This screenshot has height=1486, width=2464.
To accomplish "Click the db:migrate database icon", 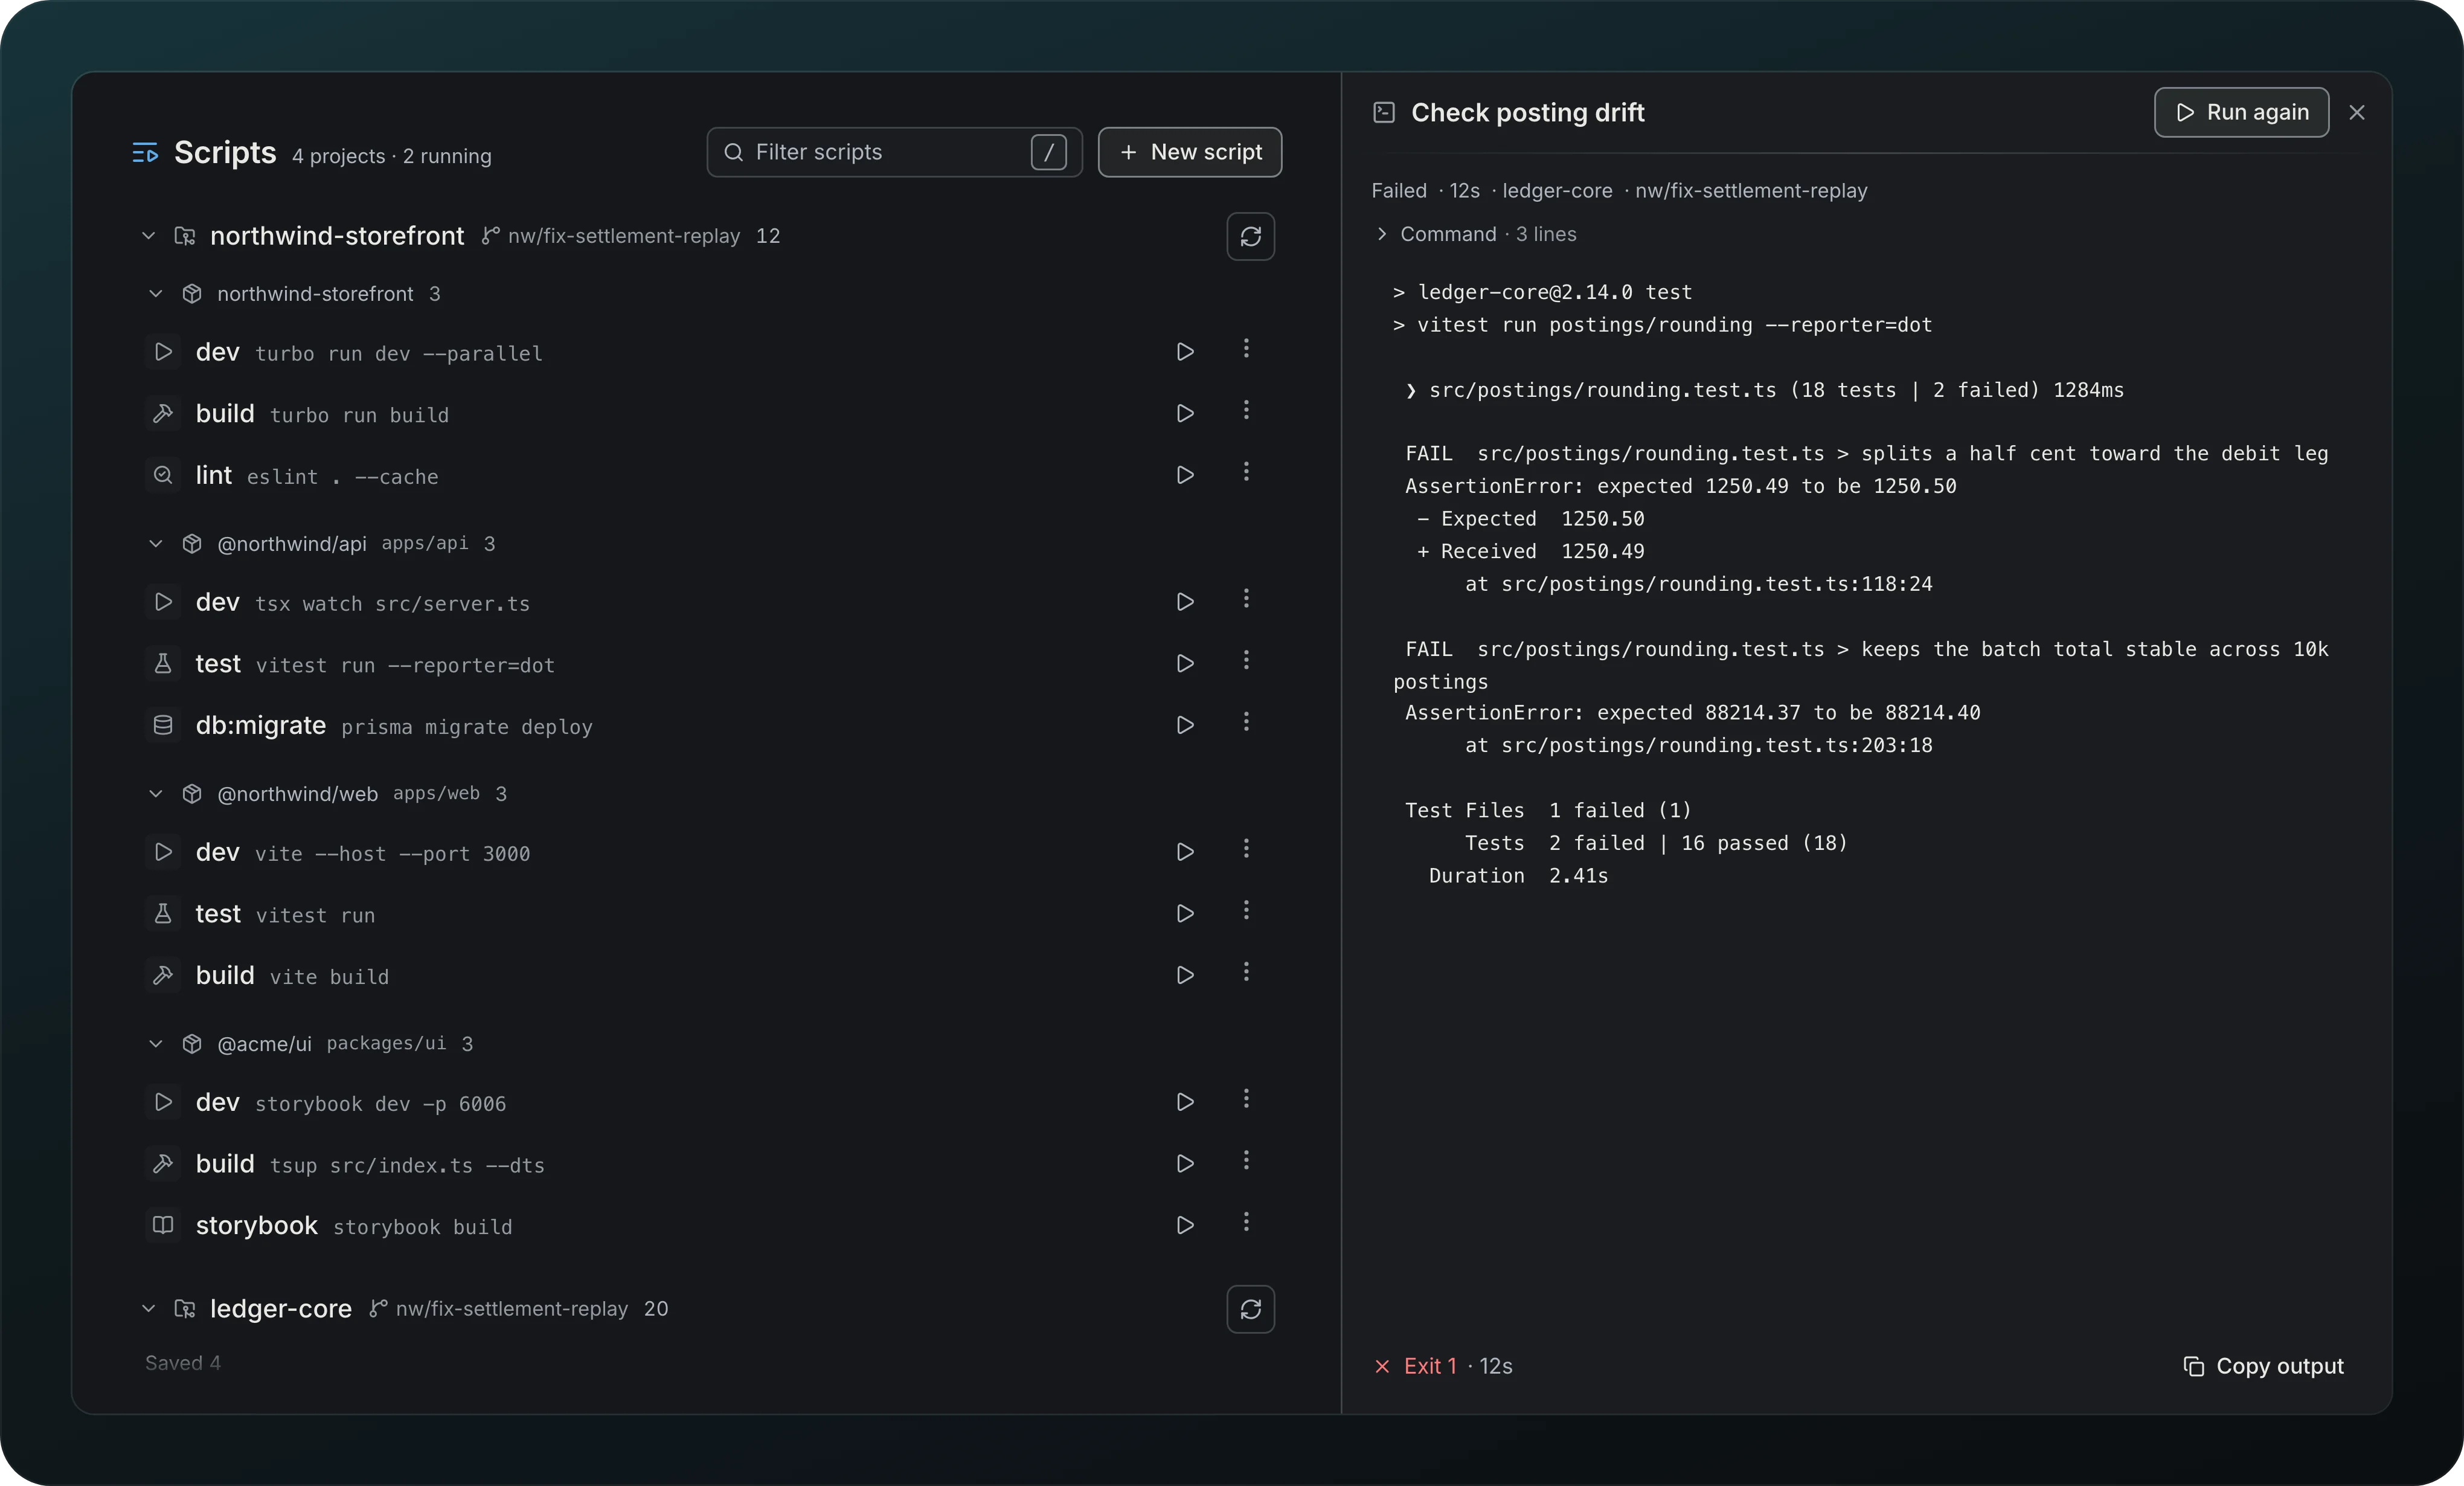I will [163, 725].
